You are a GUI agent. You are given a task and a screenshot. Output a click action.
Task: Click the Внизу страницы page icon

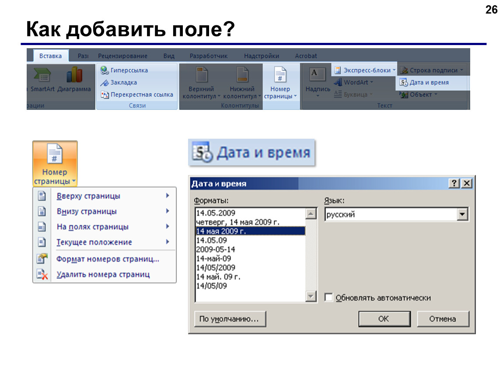42,211
